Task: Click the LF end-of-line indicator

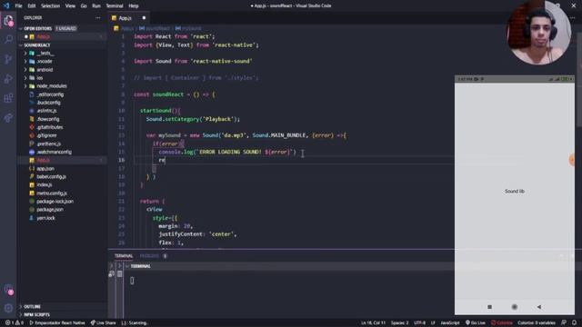Action: [433, 323]
